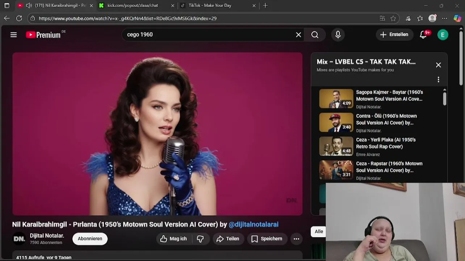Clear the search box text
The height and width of the screenshot is (261, 465).
click(298, 34)
